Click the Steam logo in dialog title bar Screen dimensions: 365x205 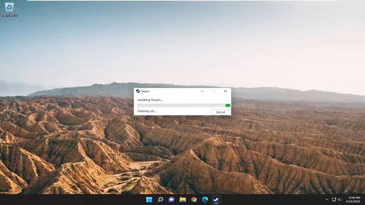(x=138, y=91)
